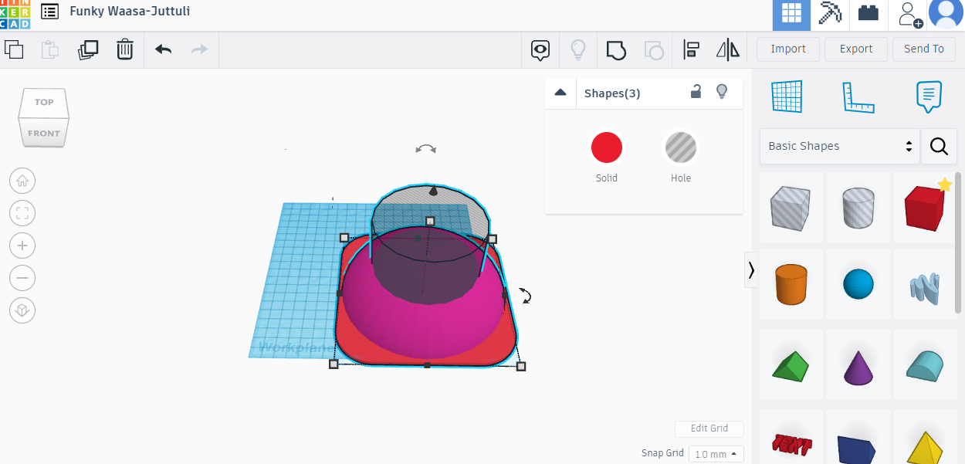Toggle the lock editing padlock
This screenshot has width=965, height=464.
coord(696,92)
